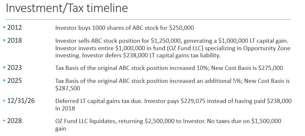
Task: Click the blue bullet beside 2012
Action: pyautogui.click(x=4, y=28)
